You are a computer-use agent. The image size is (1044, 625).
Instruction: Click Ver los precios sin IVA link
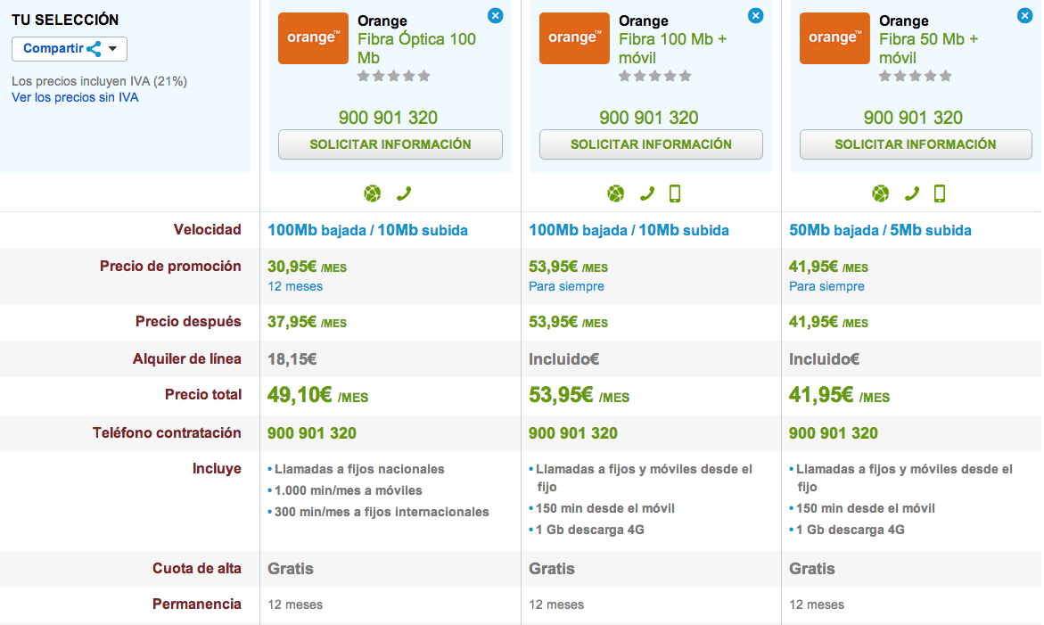75,97
